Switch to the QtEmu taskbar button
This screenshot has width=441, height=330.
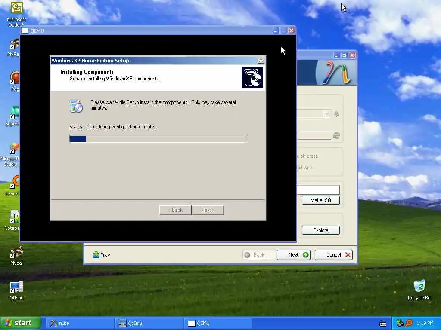click(149, 323)
